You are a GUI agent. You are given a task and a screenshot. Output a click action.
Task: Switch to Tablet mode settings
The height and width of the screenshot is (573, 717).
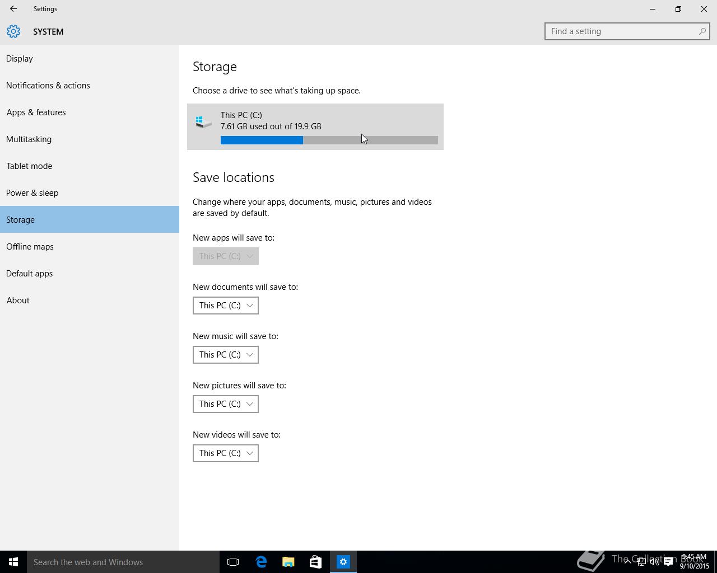(x=90, y=166)
